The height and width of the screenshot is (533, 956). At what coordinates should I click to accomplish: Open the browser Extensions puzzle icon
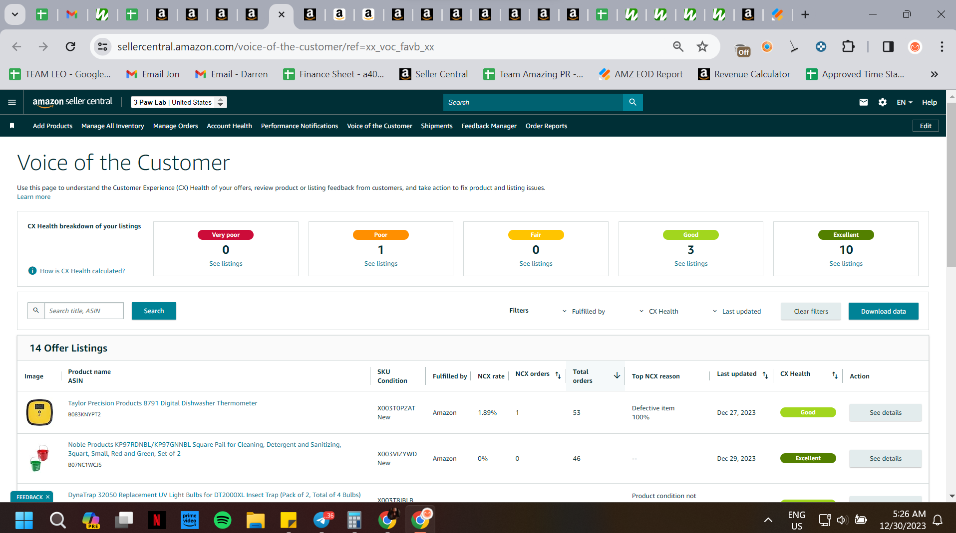(x=848, y=47)
